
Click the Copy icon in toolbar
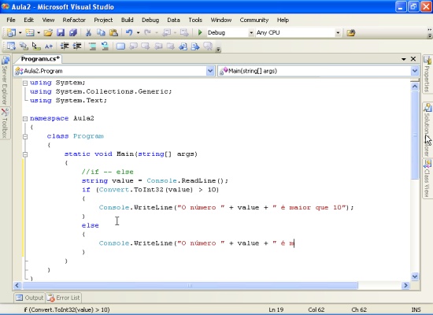101,32
